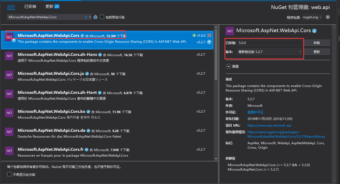Click the .NET icon of Microsoft.AspNet.WebApi.Cors.ko
Image resolution: width=340 pixels, height=184 pixels.
pyautogui.click(x=9, y=113)
